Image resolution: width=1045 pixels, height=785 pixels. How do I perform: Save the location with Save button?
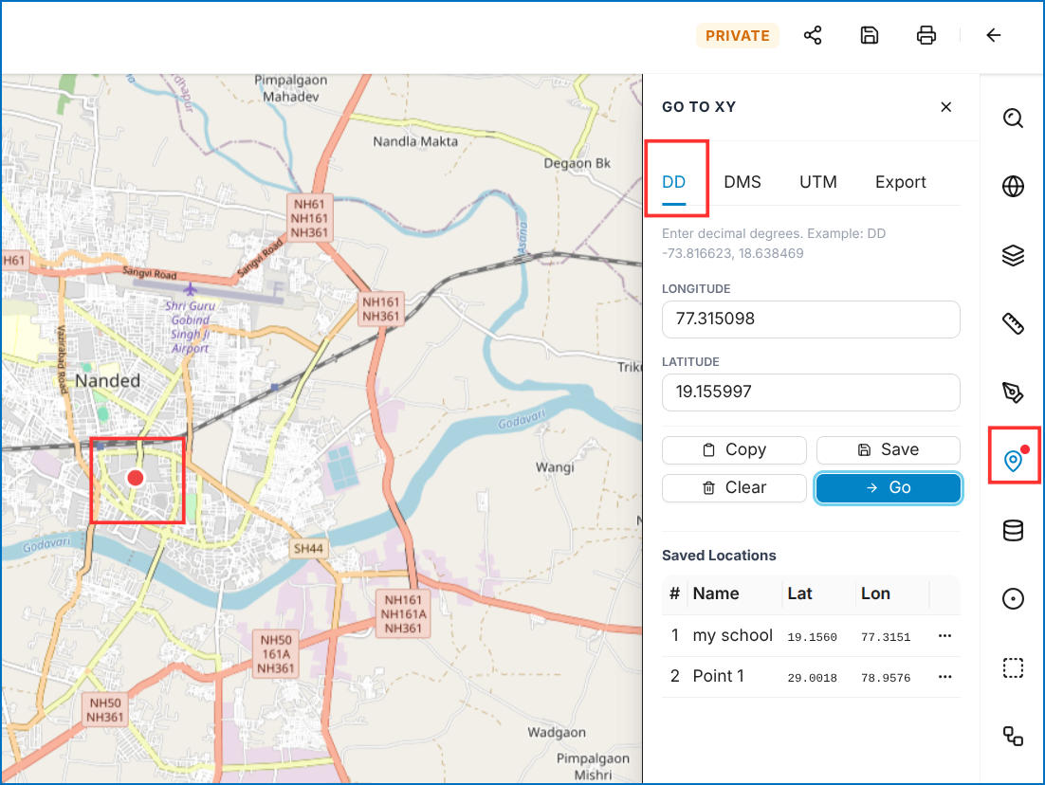pyautogui.click(x=888, y=449)
